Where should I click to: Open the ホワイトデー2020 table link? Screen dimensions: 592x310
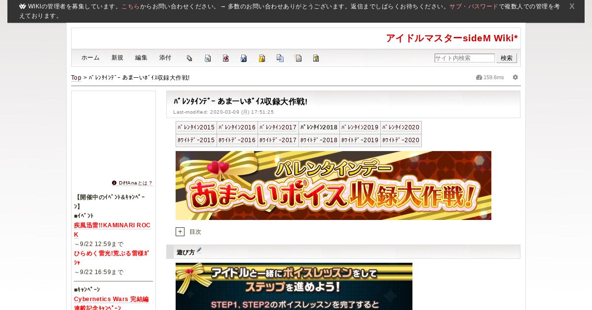click(401, 140)
